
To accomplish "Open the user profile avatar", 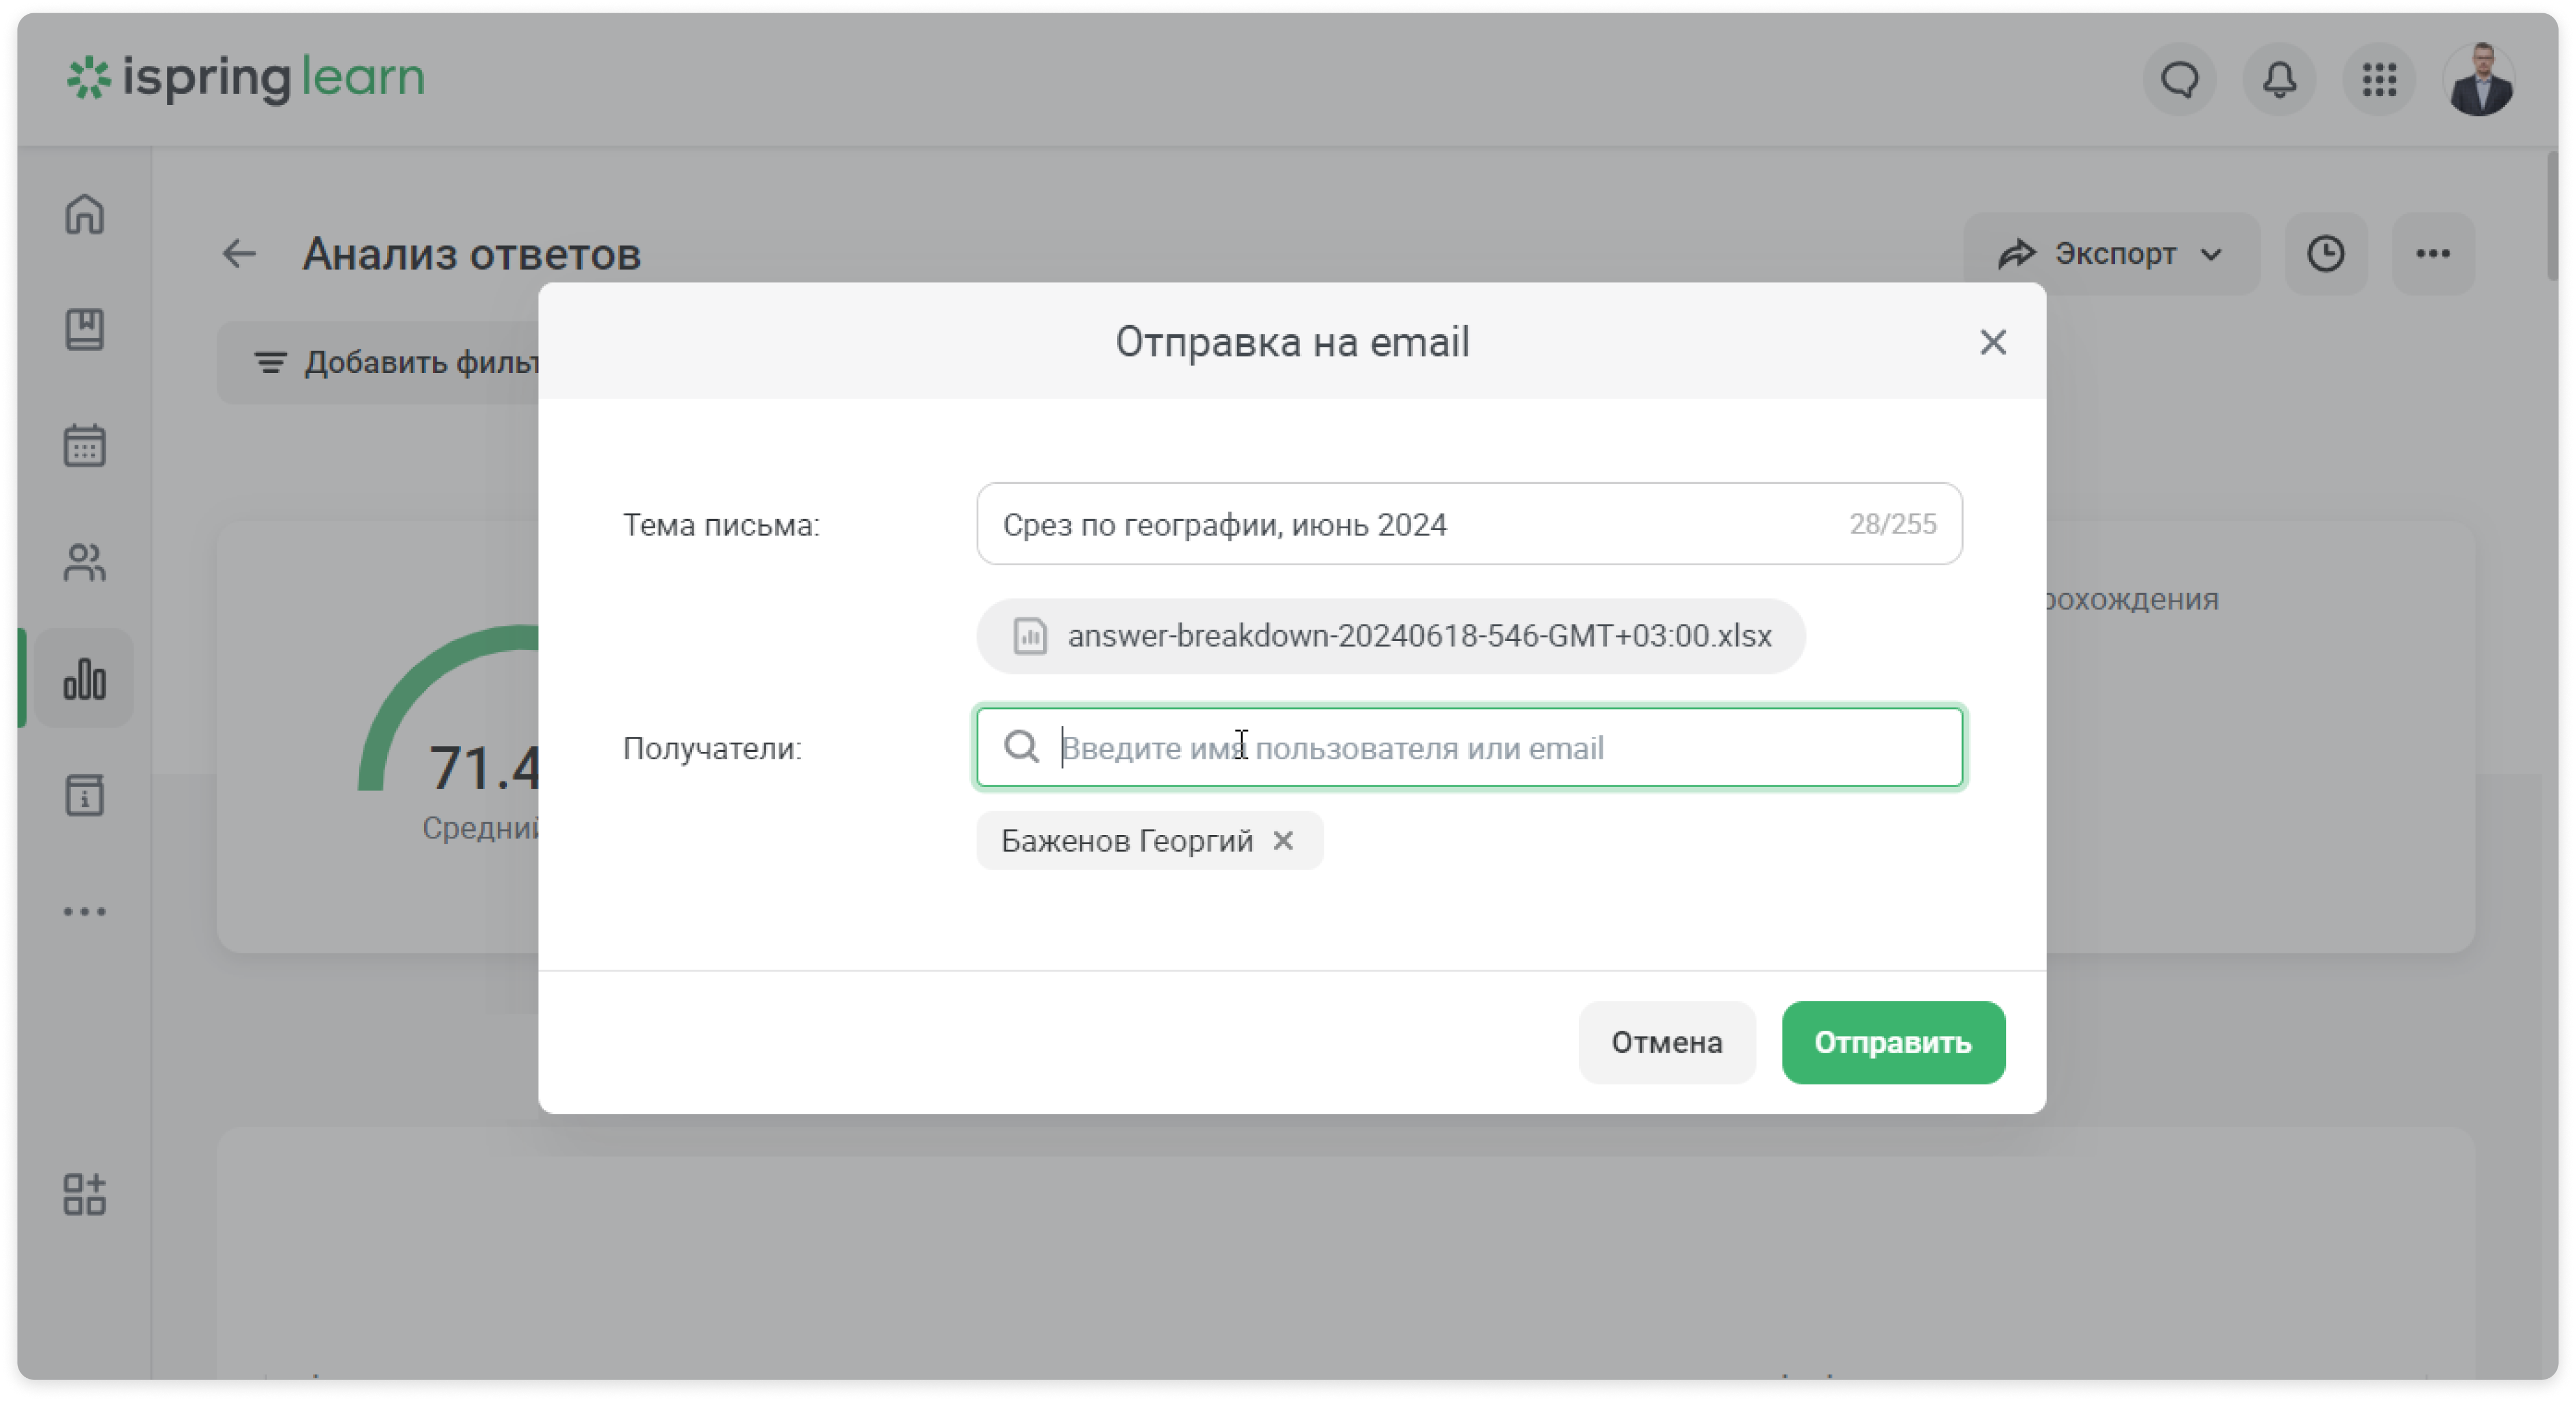I will coord(2480,80).
